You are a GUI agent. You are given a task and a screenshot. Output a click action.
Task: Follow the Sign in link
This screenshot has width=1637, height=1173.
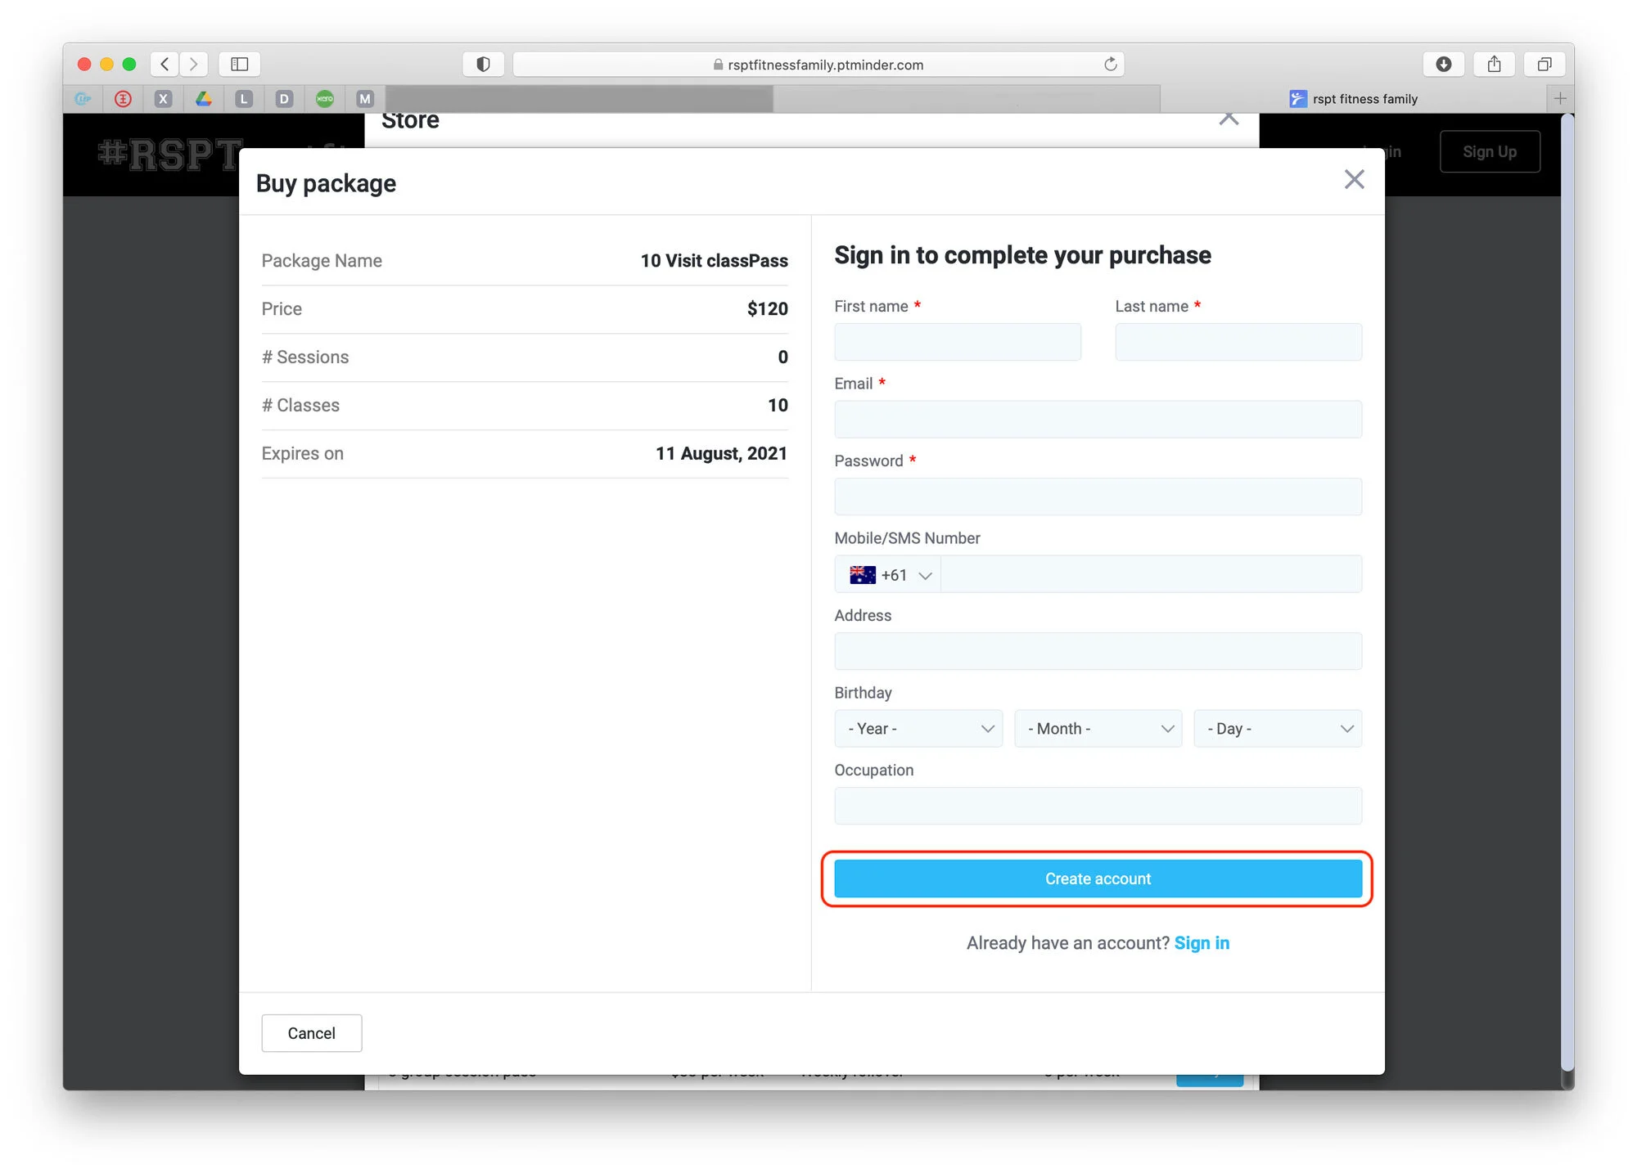coord(1201,943)
